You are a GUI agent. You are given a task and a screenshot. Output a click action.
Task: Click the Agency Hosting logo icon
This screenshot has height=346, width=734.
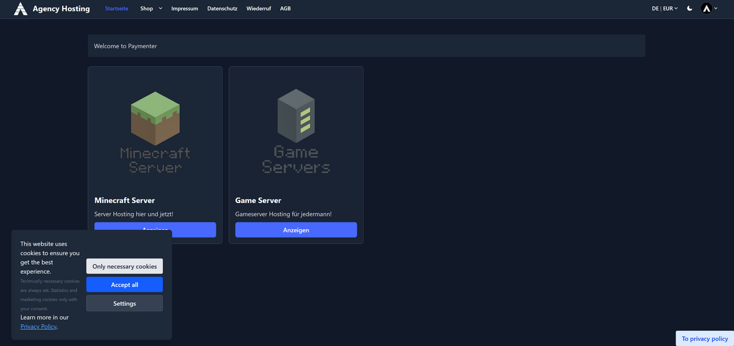(21, 9)
